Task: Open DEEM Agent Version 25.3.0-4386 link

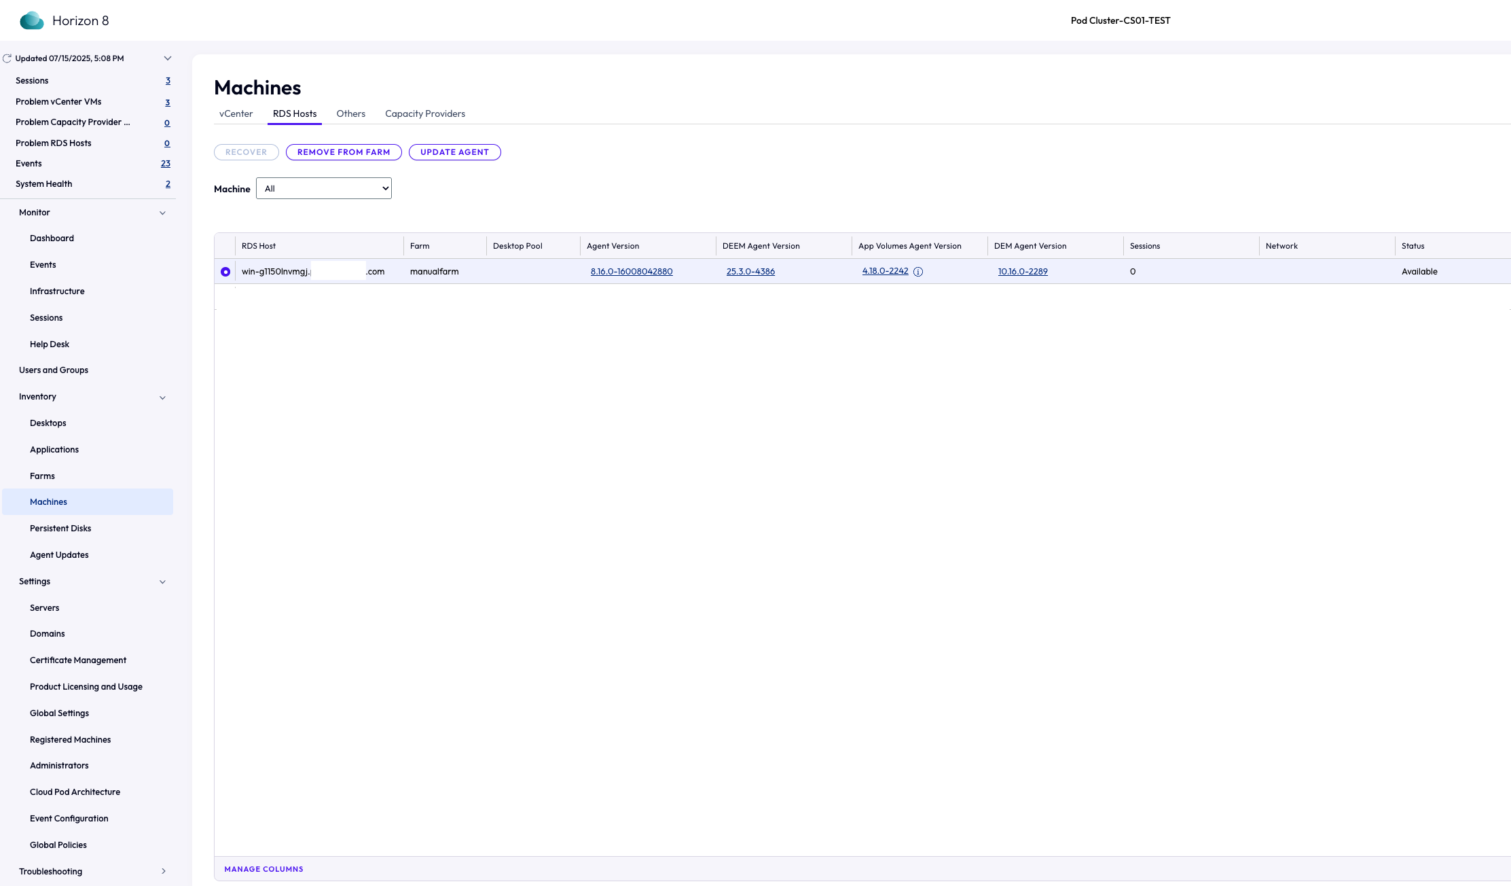Action: 750,271
